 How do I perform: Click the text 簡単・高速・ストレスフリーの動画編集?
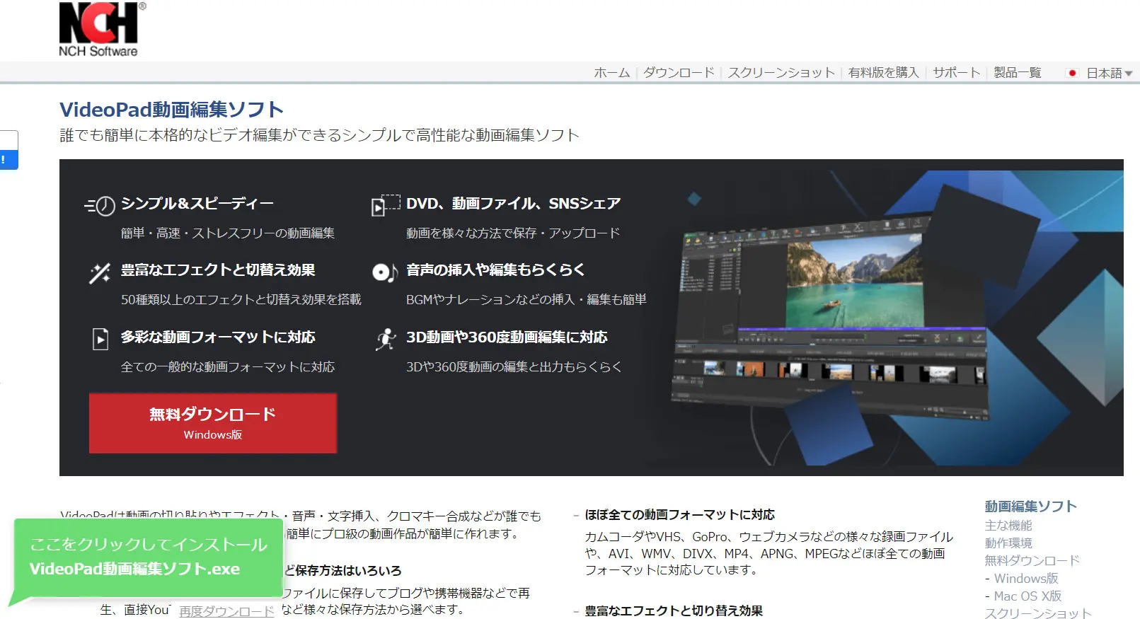pyautogui.click(x=228, y=233)
